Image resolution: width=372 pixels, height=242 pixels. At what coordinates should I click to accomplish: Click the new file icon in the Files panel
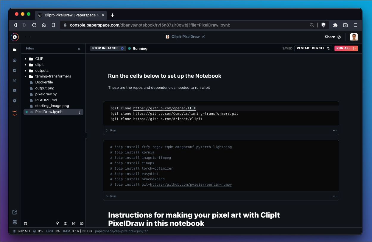tap(74, 223)
